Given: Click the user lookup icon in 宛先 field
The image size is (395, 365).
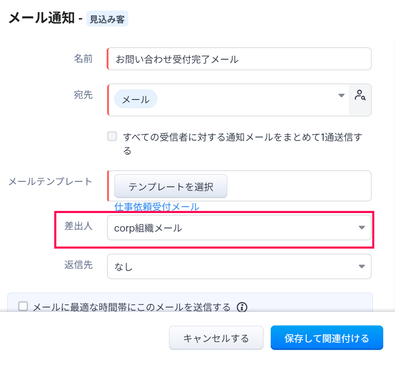Looking at the screenshot, I should click(x=360, y=95).
